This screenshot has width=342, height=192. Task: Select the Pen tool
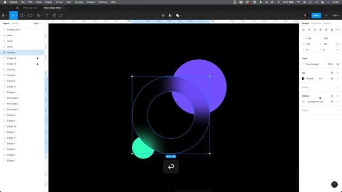[x=38, y=15]
